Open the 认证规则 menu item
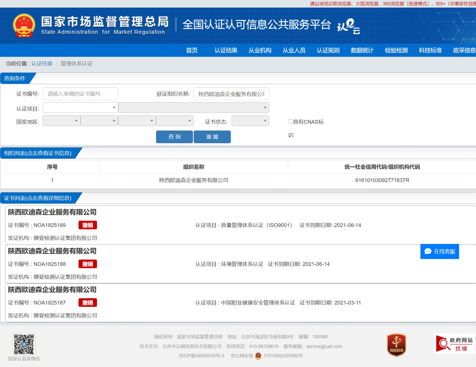The height and width of the screenshot is (367, 476). pos(328,50)
